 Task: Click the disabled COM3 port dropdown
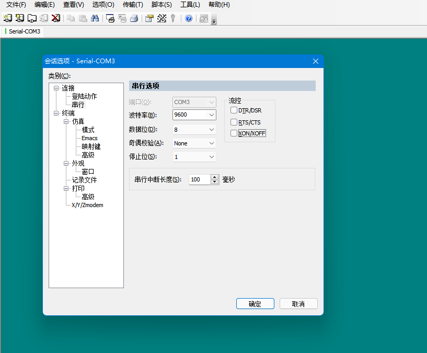pyautogui.click(x=194, y=102)
